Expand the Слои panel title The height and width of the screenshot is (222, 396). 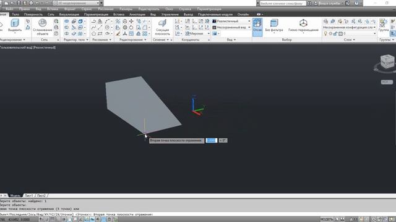(349, 39)
